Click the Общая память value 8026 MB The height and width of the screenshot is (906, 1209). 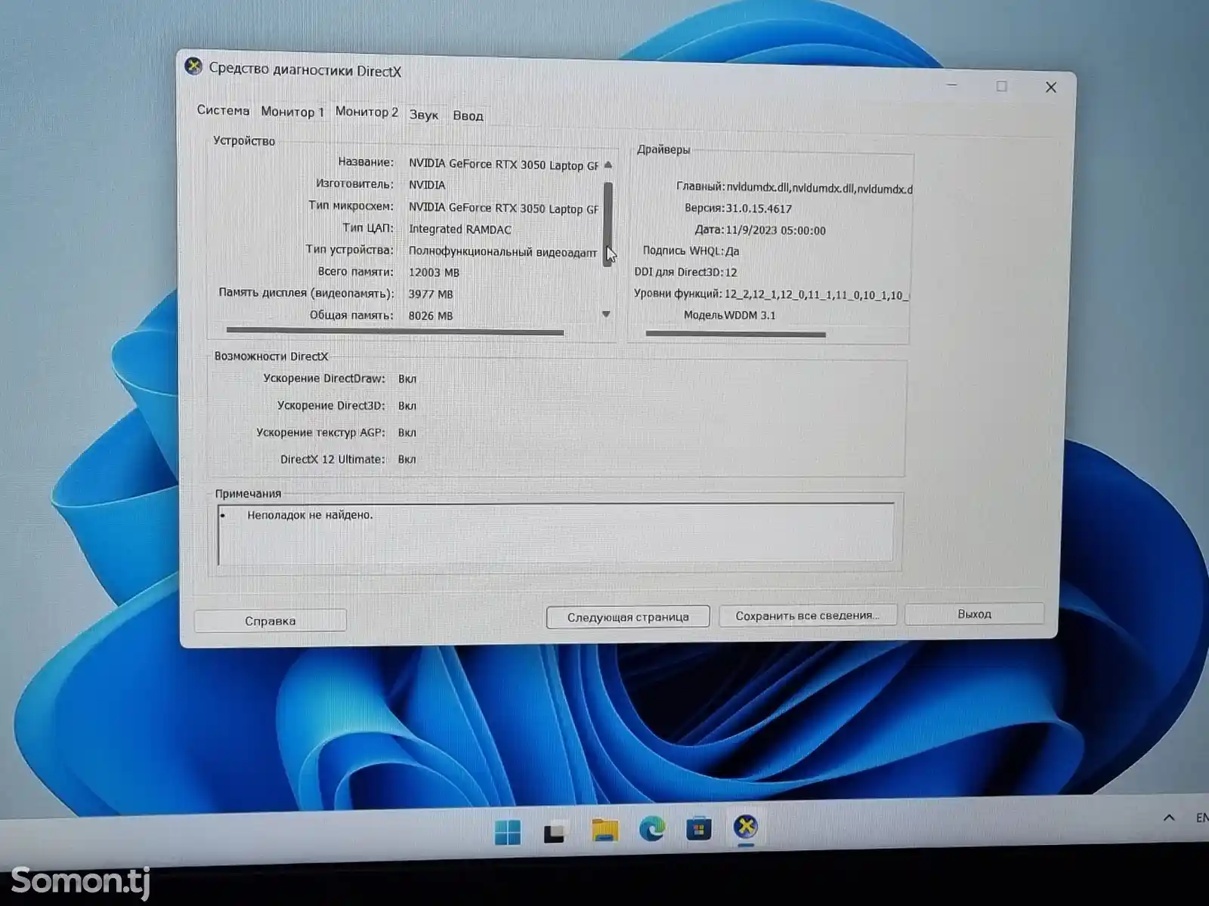point(431,316)
